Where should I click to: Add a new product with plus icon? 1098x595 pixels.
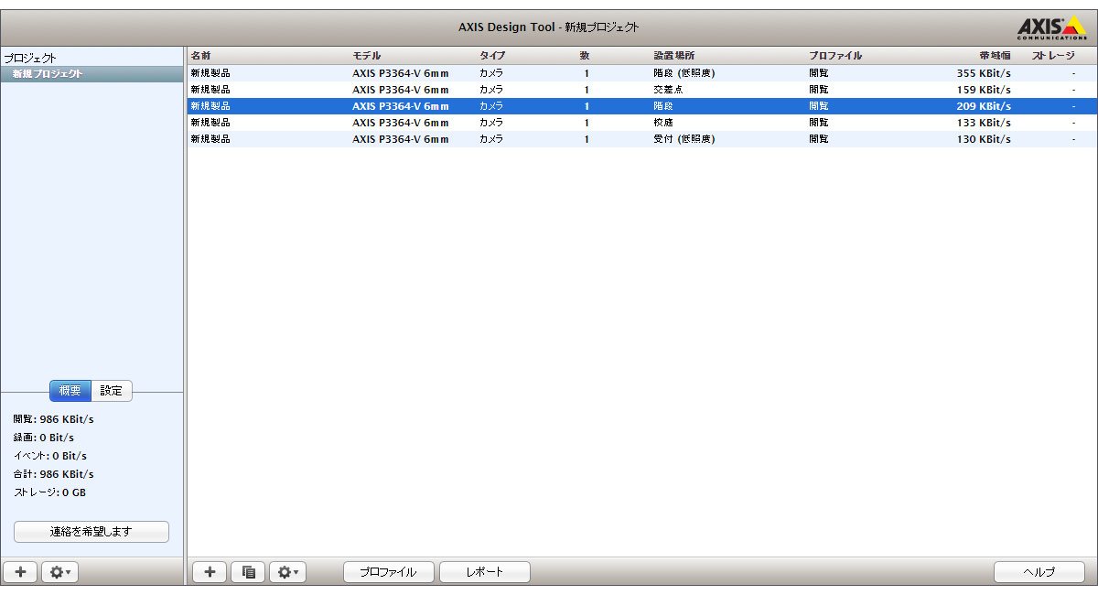pyautogui.click(x=210, y=572)
